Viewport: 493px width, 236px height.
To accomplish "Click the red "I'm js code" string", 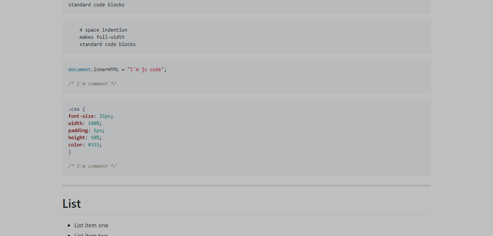I will pos(145,70).
